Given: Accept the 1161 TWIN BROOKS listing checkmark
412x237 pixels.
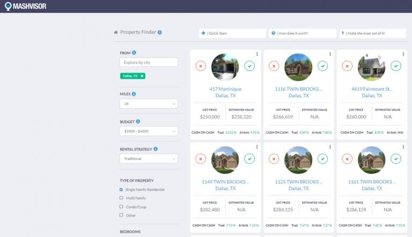Looking at the screenshot, I should [x=396, y=159].
